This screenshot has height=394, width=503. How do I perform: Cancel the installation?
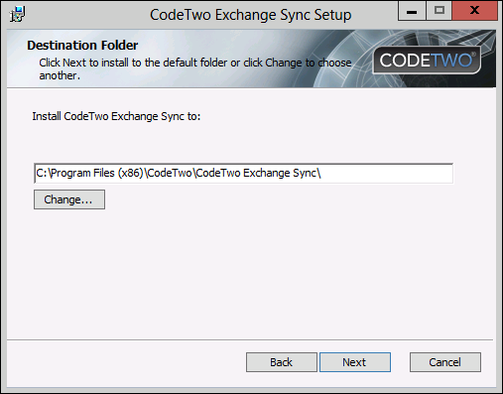[445, 362]
